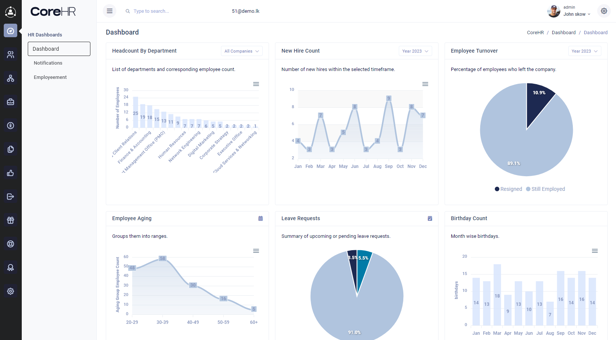
Task: Expand the John skow user menu
Action: [577, 14]
